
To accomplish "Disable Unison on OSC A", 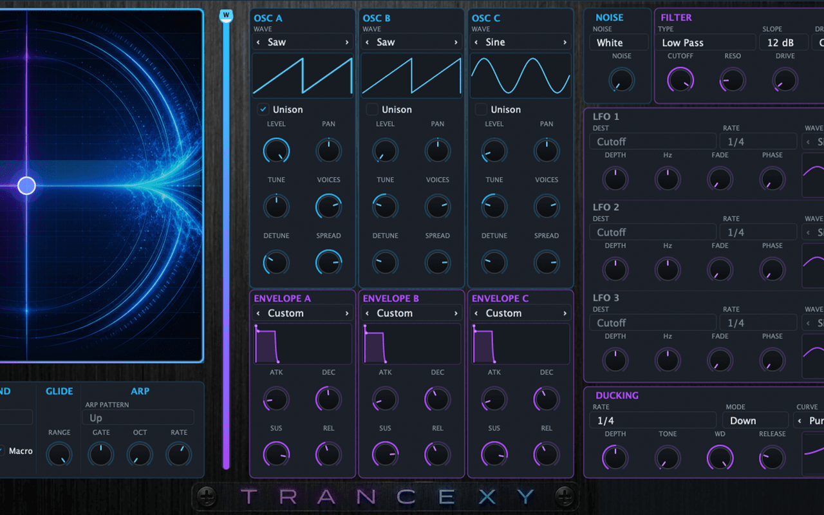I will pyautogui.click(x=263, y=109).
